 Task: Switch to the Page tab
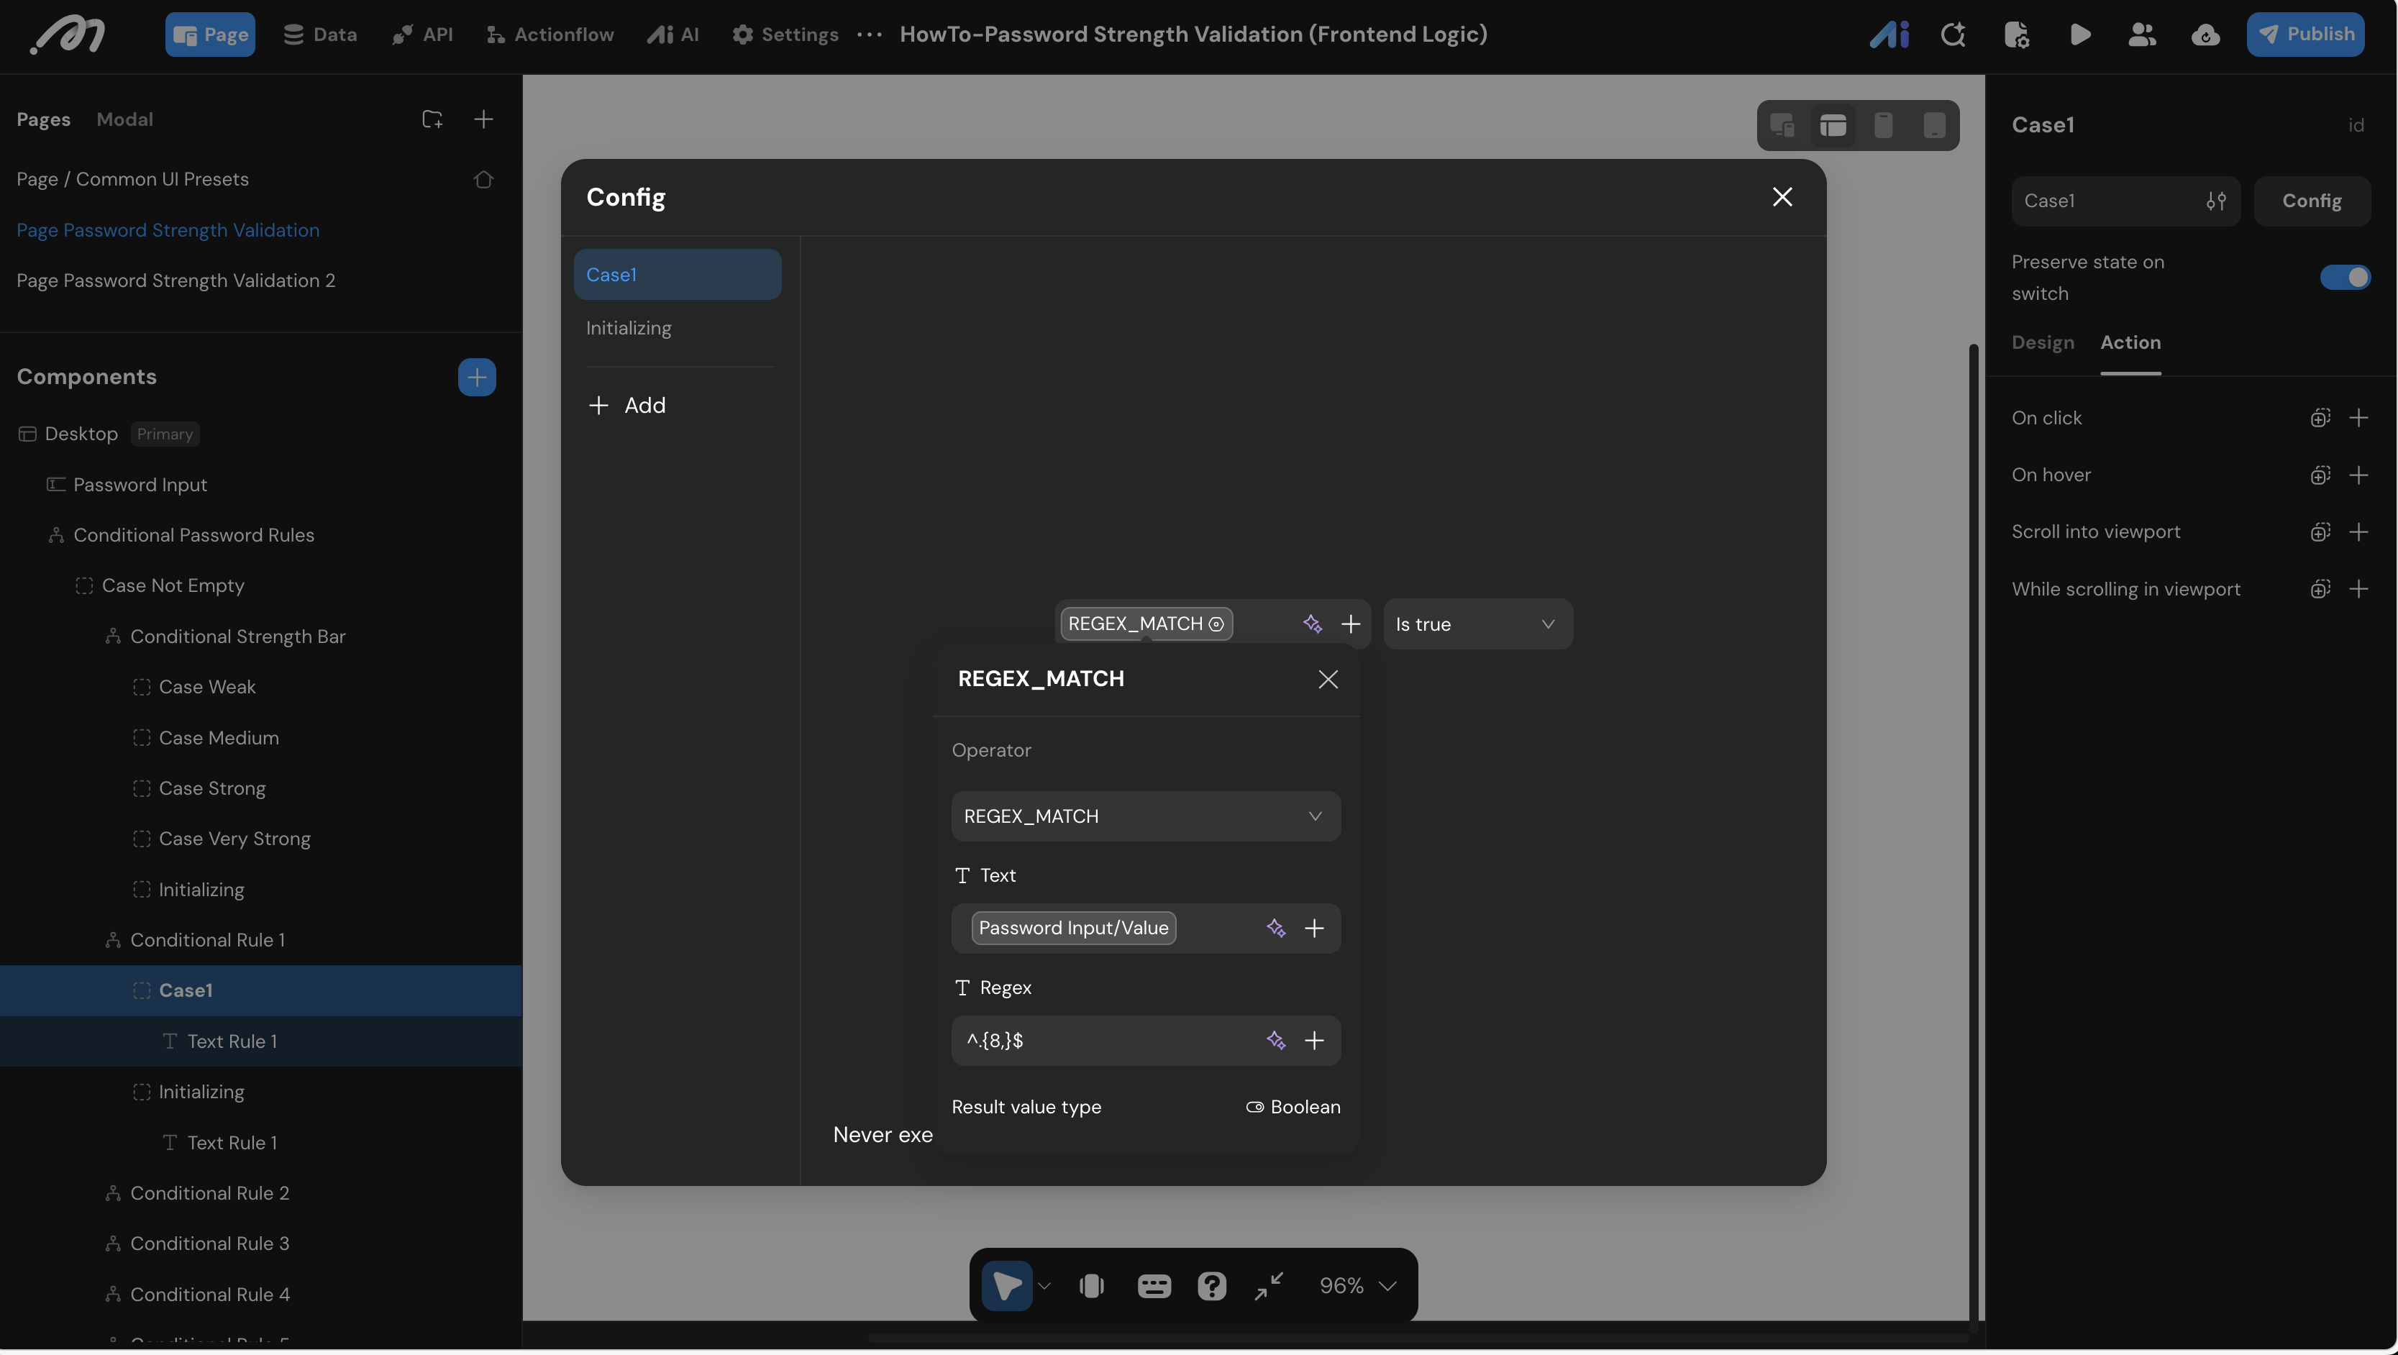[209, 35]
